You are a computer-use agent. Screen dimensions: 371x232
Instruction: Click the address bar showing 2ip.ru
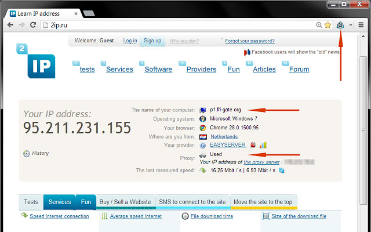coord(180,25)
